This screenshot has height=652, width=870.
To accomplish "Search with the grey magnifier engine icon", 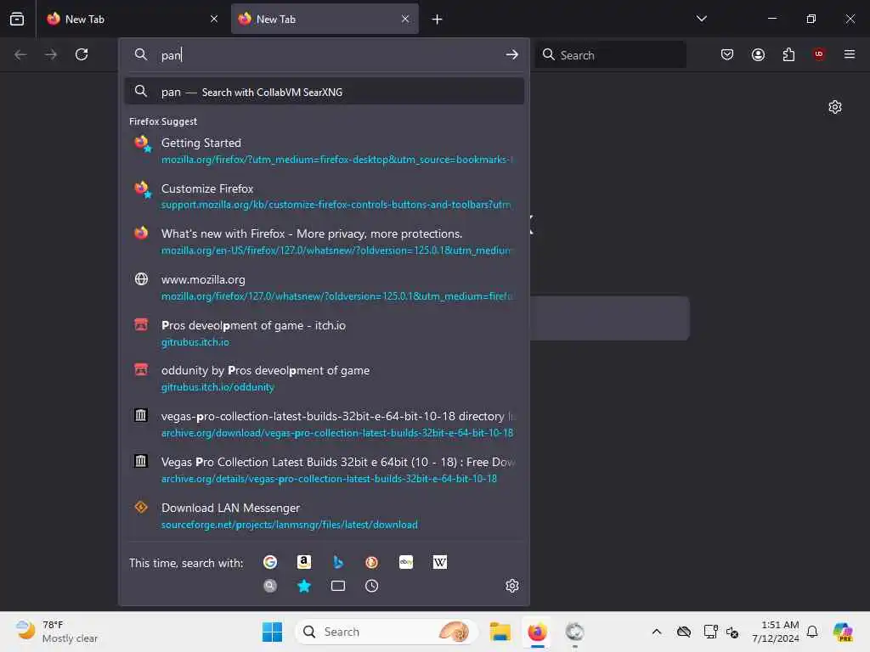I will [269, 586].
